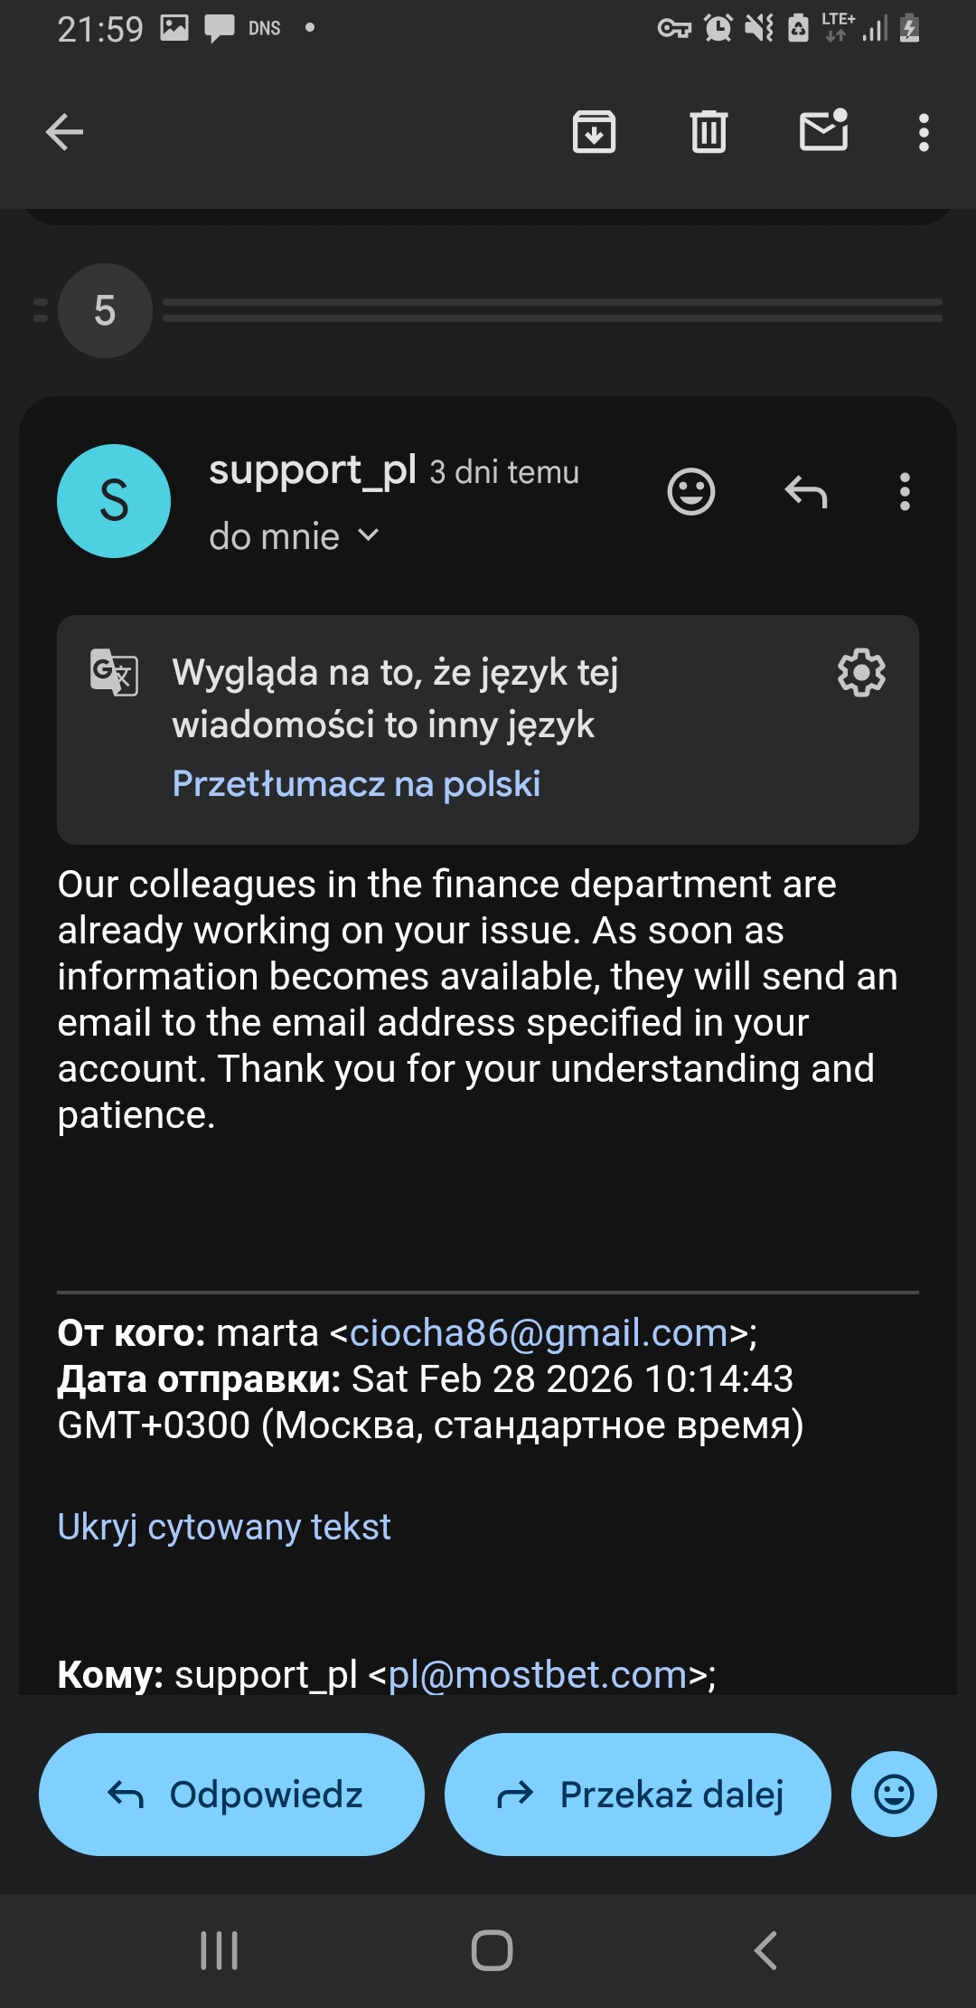Open translation settings gear
Screen dimensions: 976x2008
861,672
